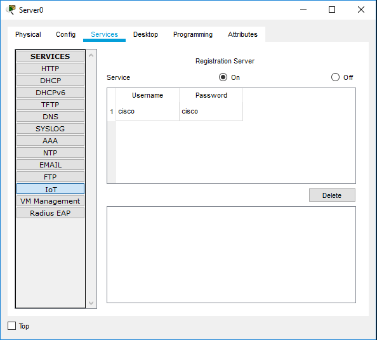The image size is (377, 340).
Task: Open the Desktop tab
Action: tap(145, 34)
